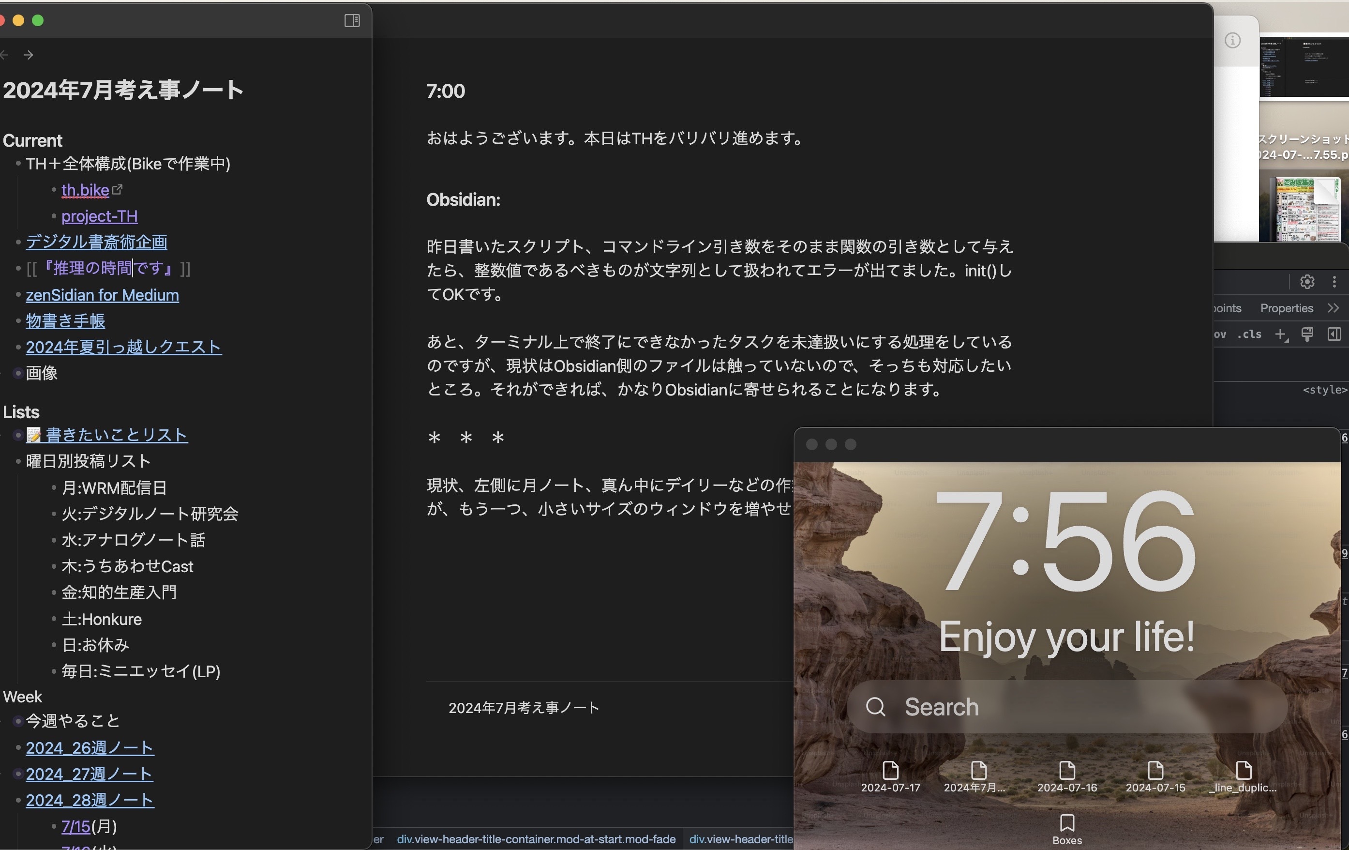Open DevTools settings with the gear icon
Viewport: 1349px width, 850px height.
pos(1307,282)
